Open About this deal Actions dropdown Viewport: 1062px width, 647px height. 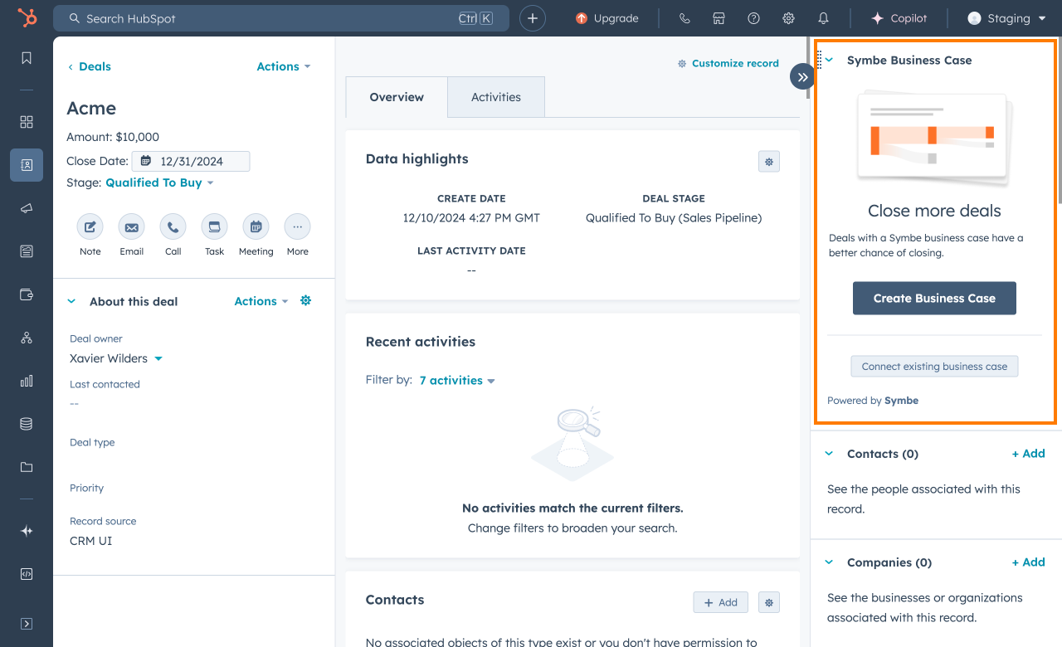(261, 301)
